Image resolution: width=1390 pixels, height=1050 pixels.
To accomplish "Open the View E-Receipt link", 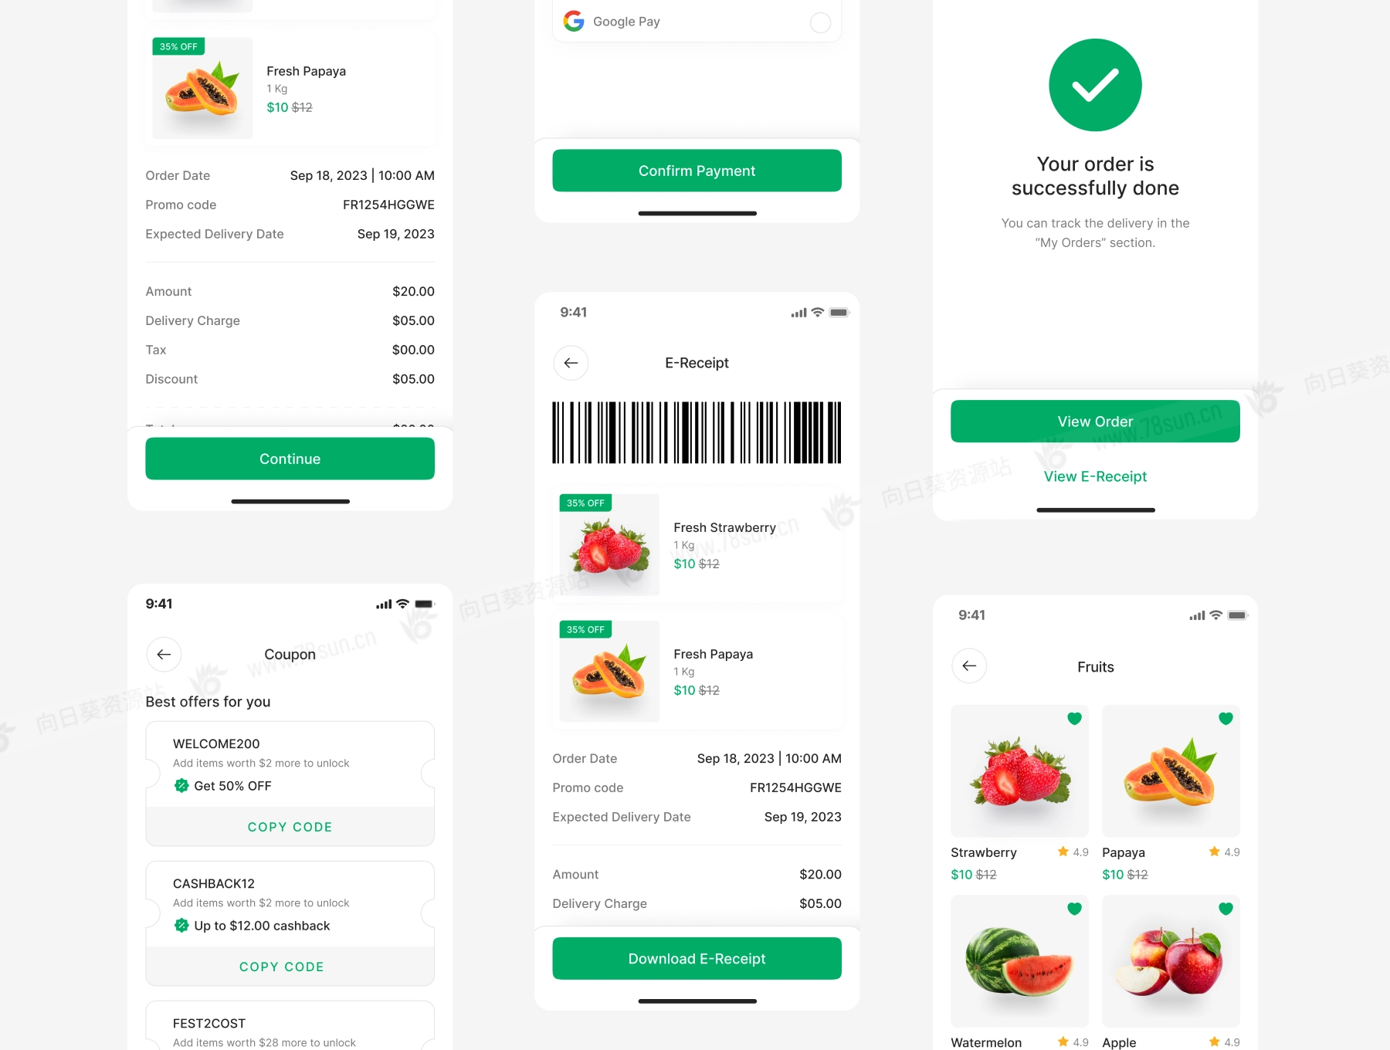I will (x=1095, y=476).
